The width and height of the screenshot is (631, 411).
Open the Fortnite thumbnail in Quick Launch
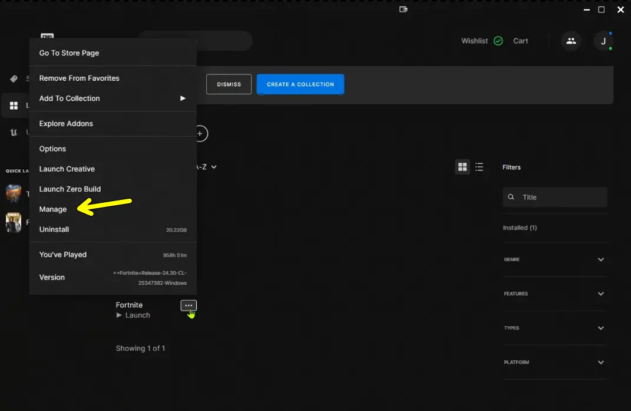14,222
